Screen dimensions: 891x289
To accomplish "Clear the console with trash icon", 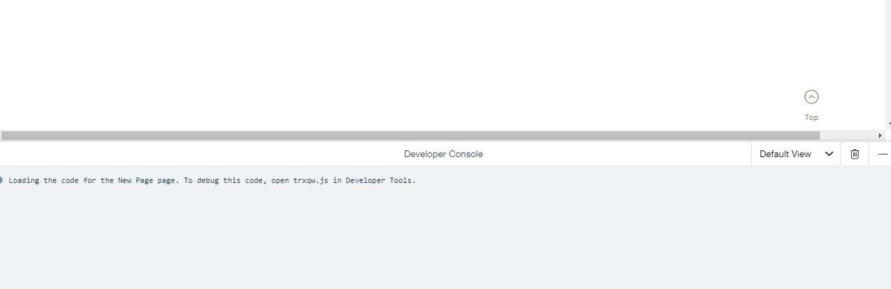I will [x=854, y=154].
